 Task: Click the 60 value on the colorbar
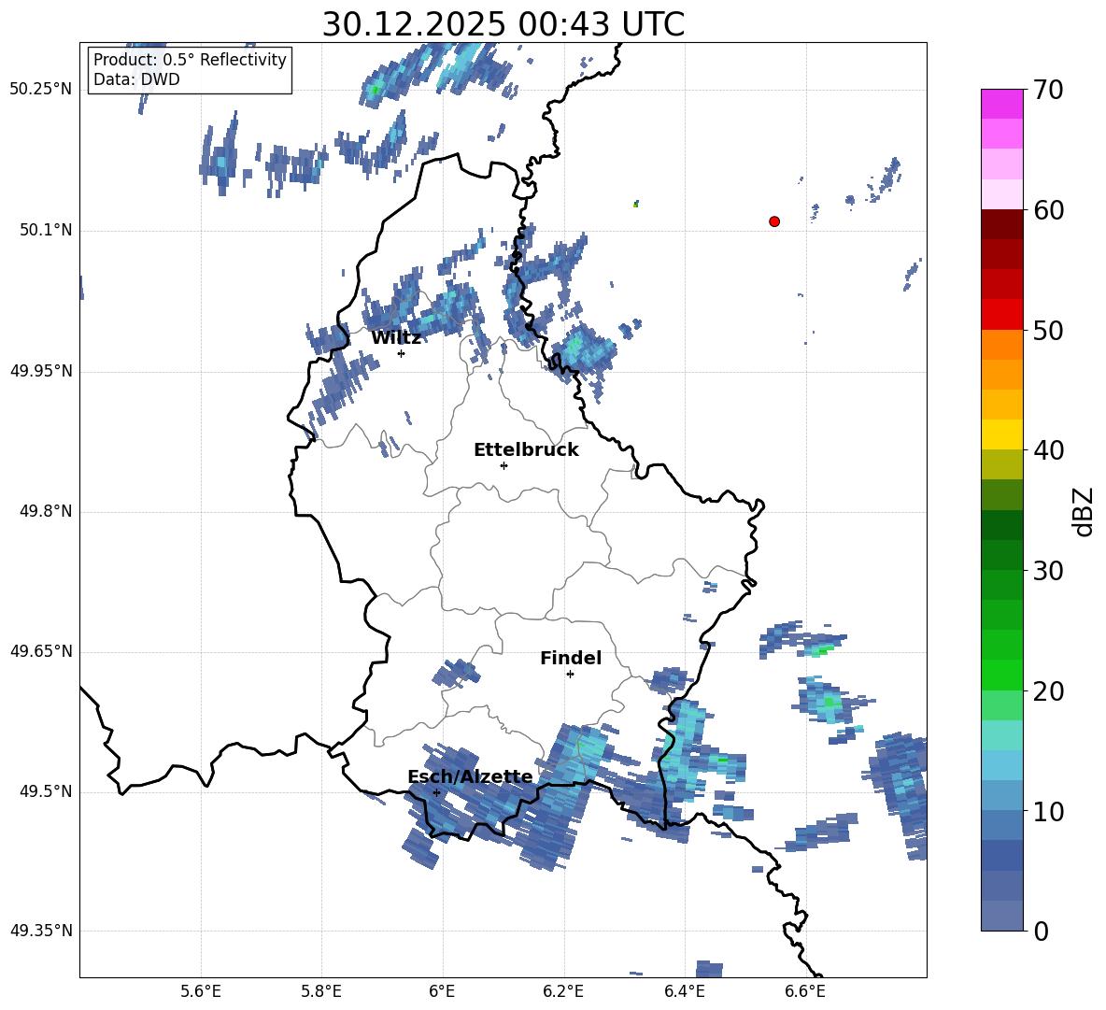click(1048, 210)
